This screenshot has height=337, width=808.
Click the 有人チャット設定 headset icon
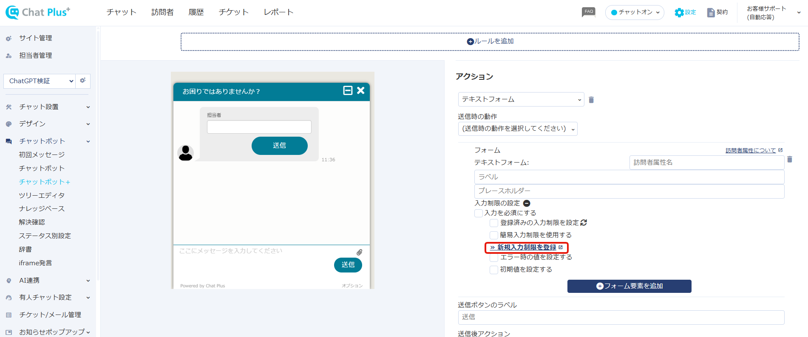click(x=9, y=298)
